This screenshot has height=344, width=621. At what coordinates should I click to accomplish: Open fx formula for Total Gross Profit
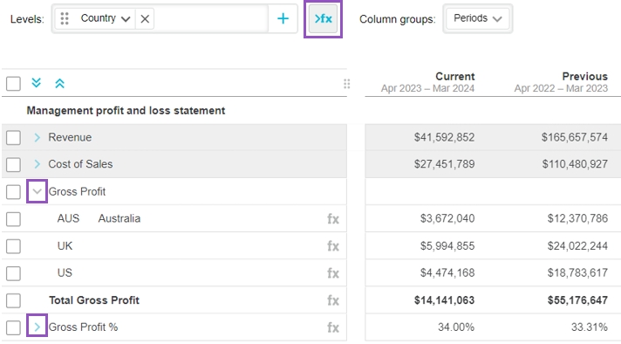point(333,300)
